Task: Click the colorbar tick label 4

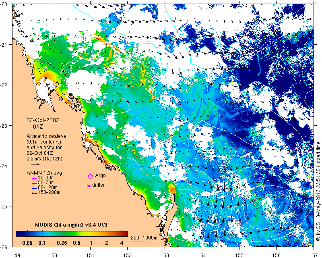Action: [122, 243]
